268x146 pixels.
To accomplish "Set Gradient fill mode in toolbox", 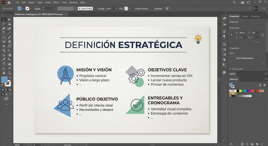I will [x=6, y=90].
